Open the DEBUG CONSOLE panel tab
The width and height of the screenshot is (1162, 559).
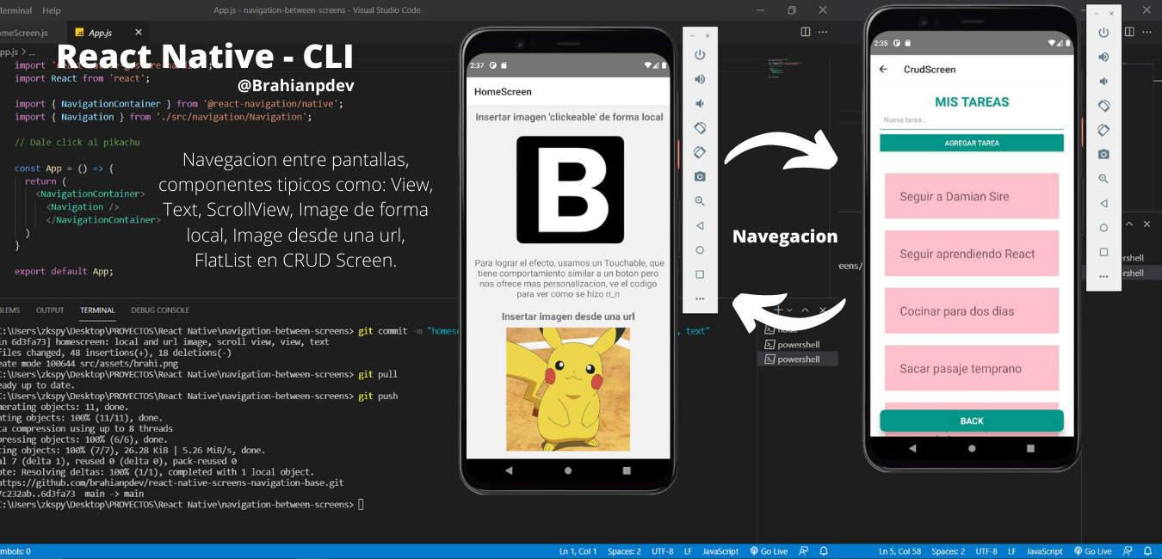pos(160,310)
